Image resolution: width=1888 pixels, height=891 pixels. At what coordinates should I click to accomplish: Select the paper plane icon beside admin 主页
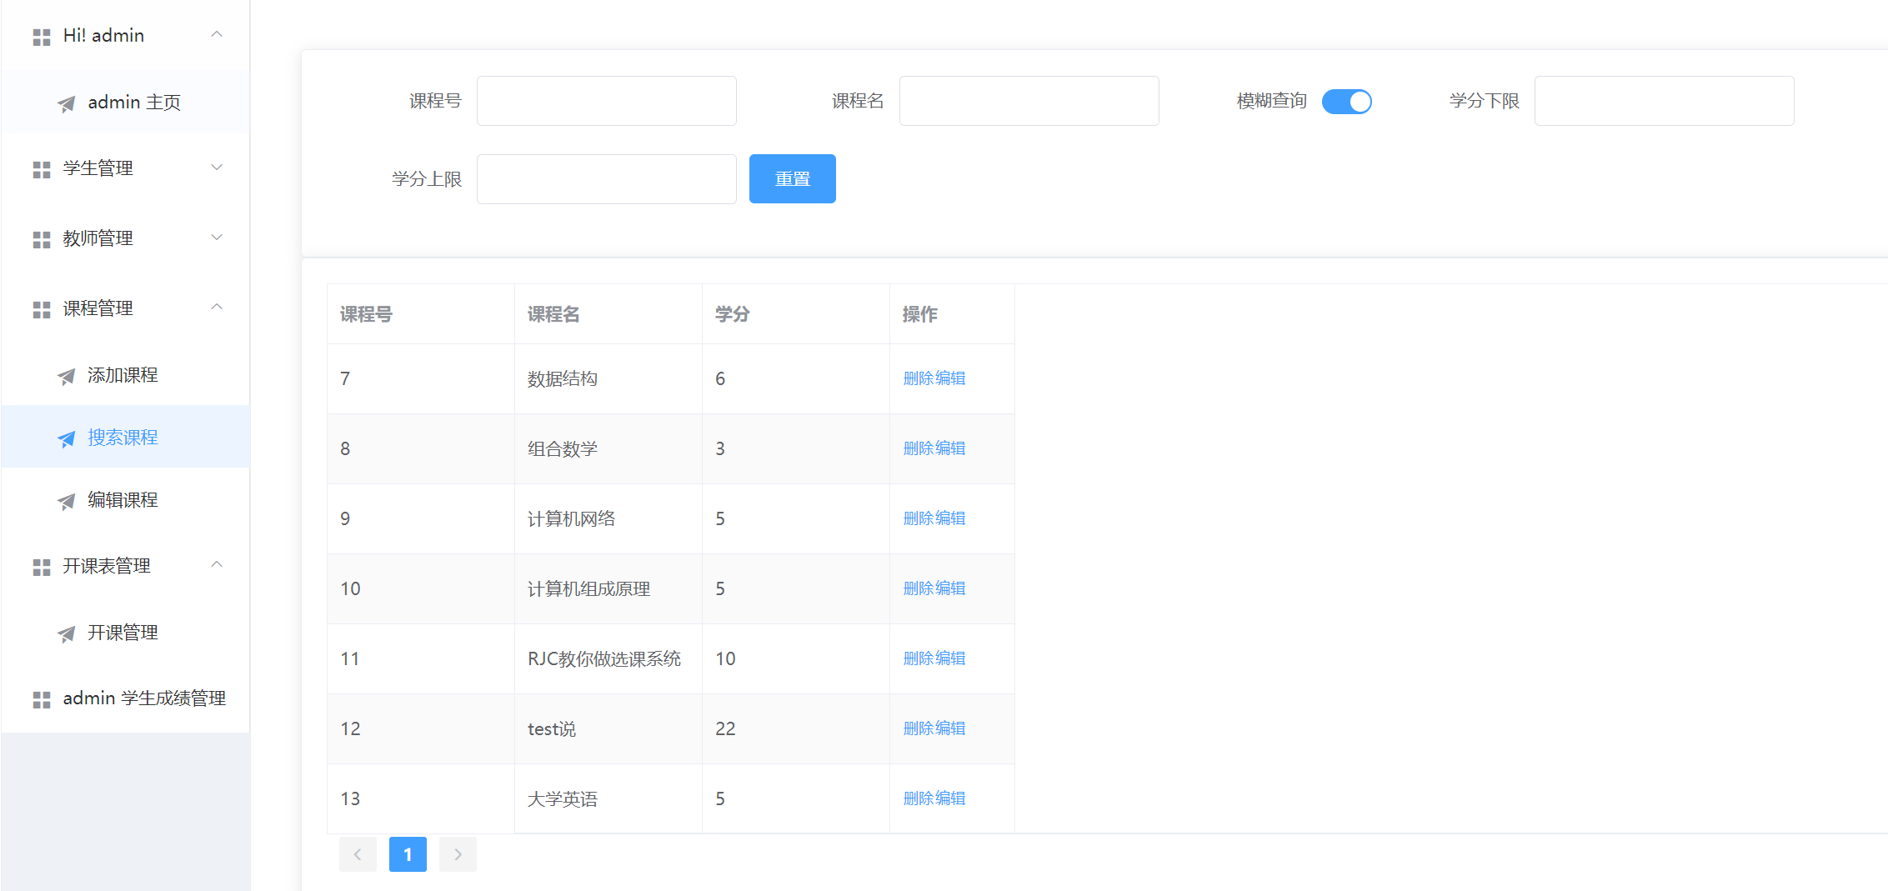pos(67,103)
